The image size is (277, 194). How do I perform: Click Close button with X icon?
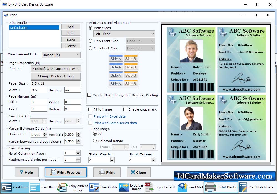[139, 172]
